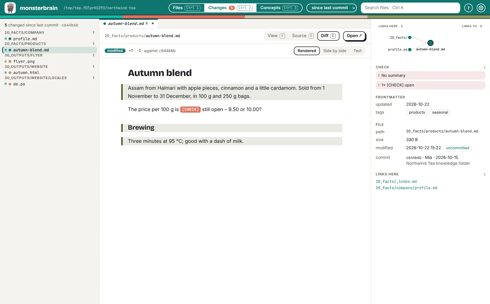Open the help question-mark icon

pos(468,8)
